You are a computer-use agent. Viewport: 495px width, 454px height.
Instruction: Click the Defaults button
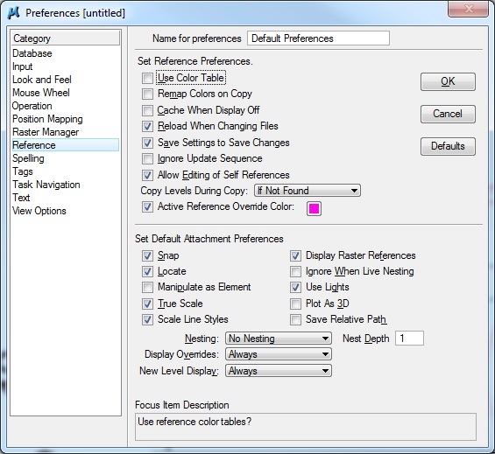tap(448, 146)
